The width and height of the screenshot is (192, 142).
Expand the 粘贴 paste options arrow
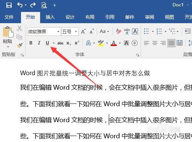[8, 47]
